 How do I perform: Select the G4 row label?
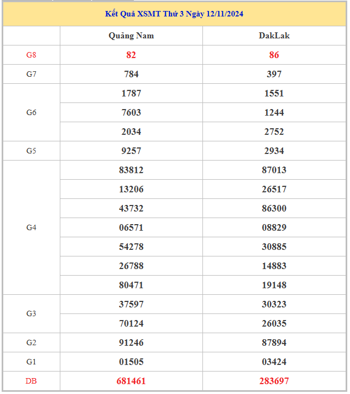pyautogui.click(x=31, y=227)
